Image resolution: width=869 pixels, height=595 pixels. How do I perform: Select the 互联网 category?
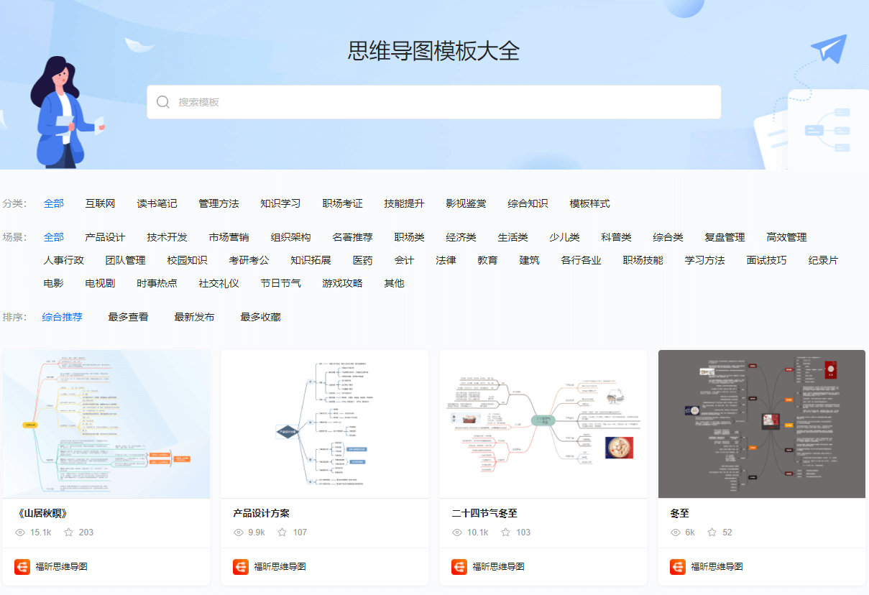click(100, 203)
